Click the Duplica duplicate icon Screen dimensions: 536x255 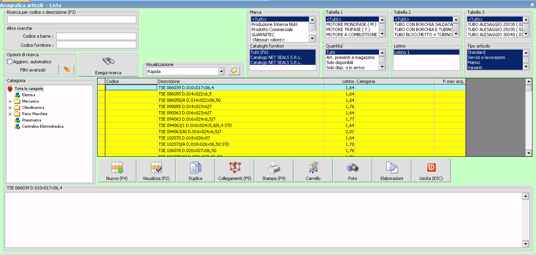[x=195, y=168]
